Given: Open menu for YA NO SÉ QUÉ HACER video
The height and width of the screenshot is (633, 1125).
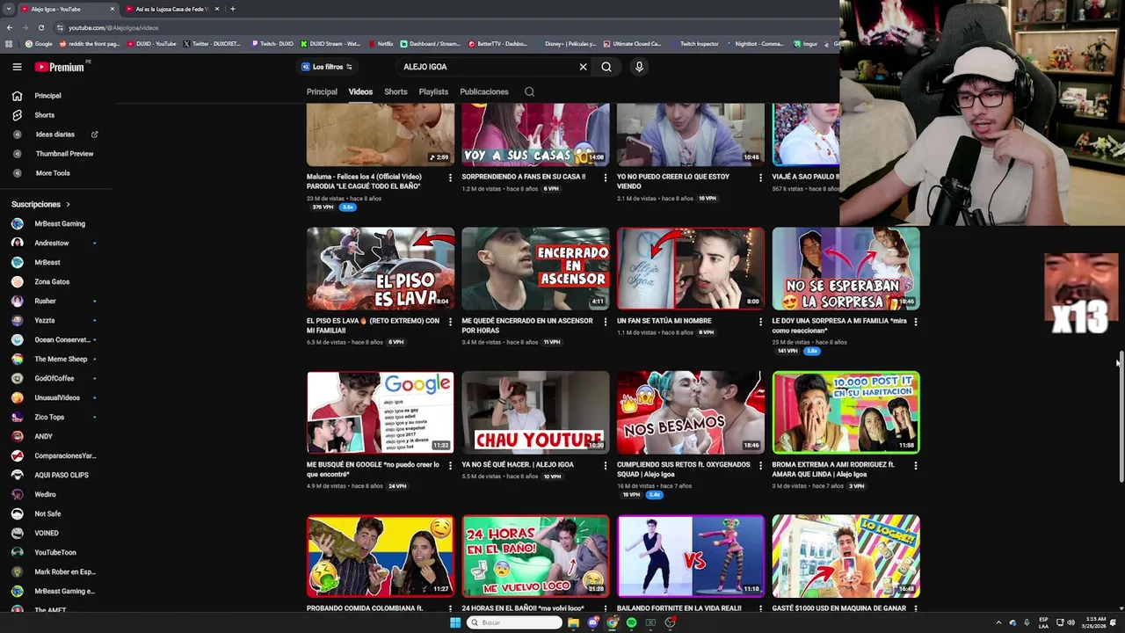Looking at the screenshot, I should (x=605, y=466).
